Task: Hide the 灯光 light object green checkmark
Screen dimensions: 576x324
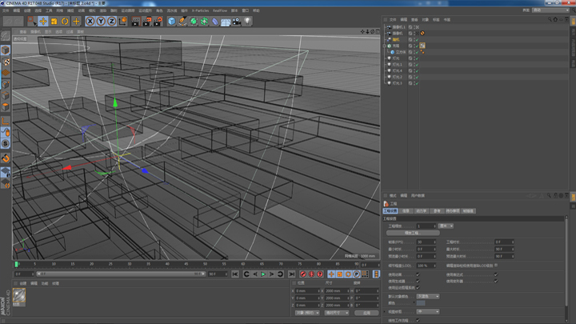Action: pos(417,58)
